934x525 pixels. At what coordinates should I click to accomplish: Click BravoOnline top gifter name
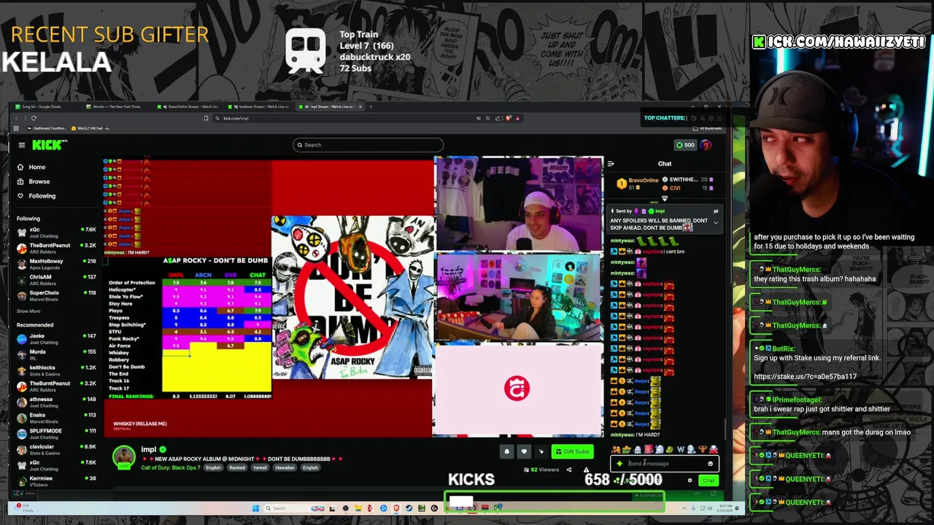click(x=644, y=180)
